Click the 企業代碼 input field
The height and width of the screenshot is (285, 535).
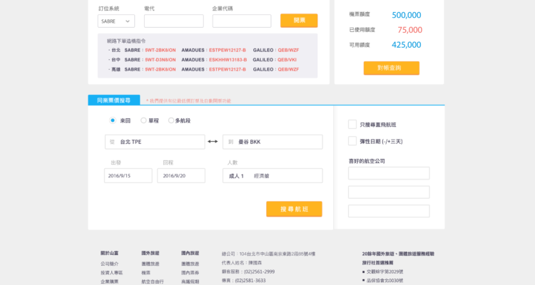click(241, 21)
